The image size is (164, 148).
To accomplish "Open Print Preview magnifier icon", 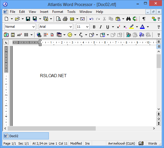I will pyautogui.click(x=58, y=19).
